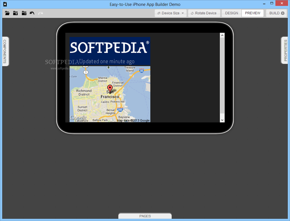Click 'Treasure Island' label on the map
Screen dimensions: 290x221
pos(130,69)
